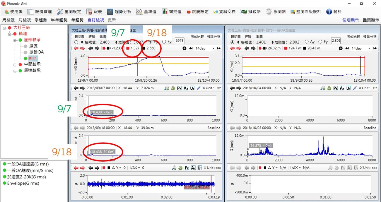Click red left arrow in left trend panel

click(x=76, y=48)
